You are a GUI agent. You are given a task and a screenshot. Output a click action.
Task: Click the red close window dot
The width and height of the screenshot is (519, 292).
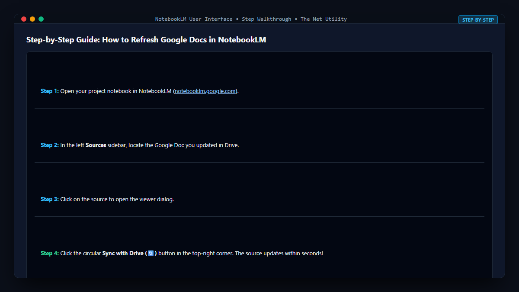coord(24,19)
